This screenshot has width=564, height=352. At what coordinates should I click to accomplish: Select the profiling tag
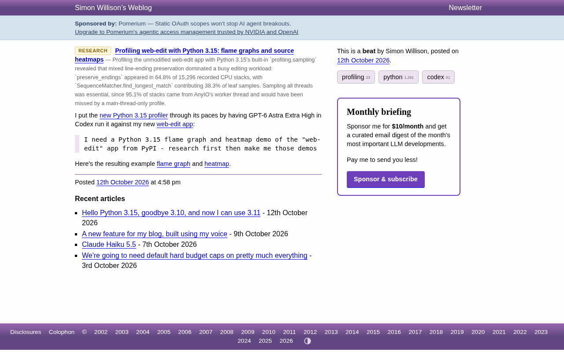(356, 77)
